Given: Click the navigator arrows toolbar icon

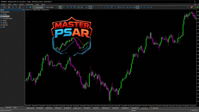Looking at the screenshot, I should pos(13,7).
